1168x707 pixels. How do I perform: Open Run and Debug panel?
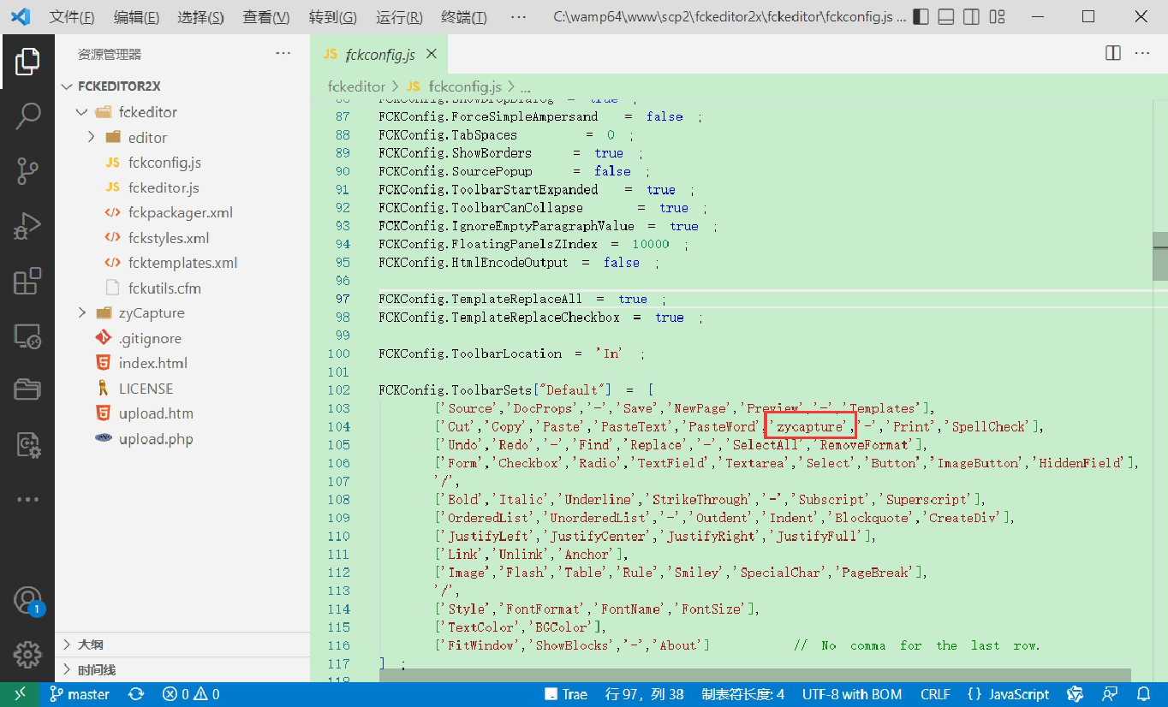(x=27, y=226)
